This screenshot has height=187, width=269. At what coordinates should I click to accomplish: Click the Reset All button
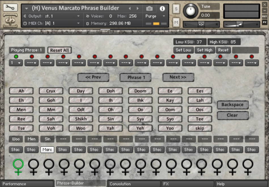59,50
